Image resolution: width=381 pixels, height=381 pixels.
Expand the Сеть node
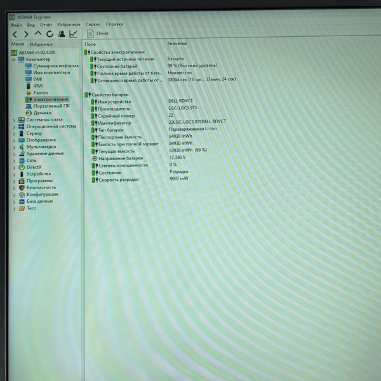pos(14,161)
